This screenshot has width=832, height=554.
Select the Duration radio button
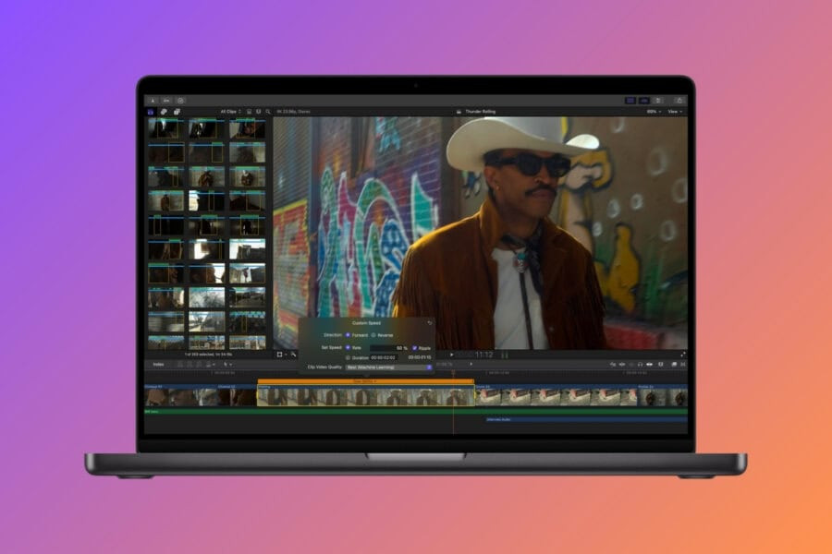pyautogui.click(x=349, y=358)
